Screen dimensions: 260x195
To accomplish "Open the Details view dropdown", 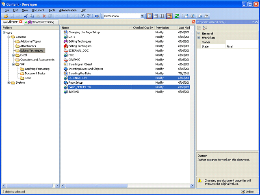I will tap(142, 16).
